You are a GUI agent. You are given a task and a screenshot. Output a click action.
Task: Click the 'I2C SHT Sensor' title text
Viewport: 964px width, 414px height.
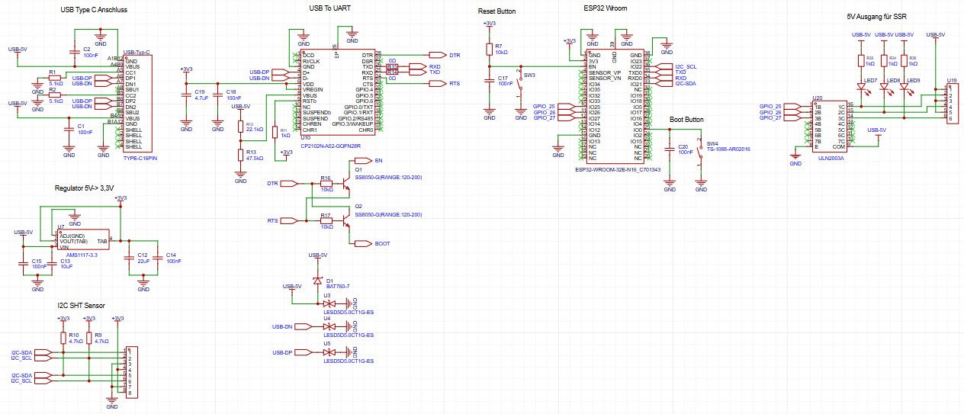pos(81,306)
